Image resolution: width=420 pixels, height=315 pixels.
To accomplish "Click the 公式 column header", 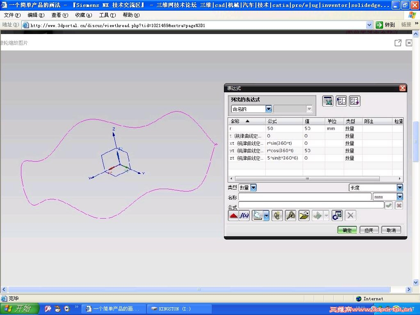I will [x=284, y=121].
